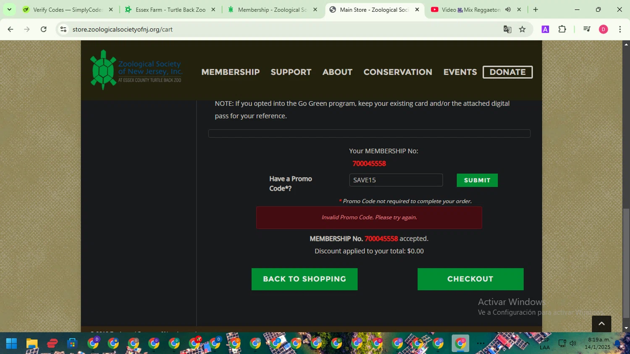Open the Windows Start menu
The width and height of the screenshot is (630, 354).
click(x=11, y=344)
